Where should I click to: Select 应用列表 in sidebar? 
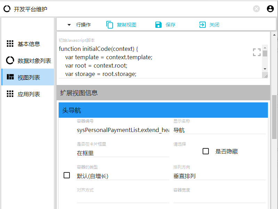click(x=28, y=94)
